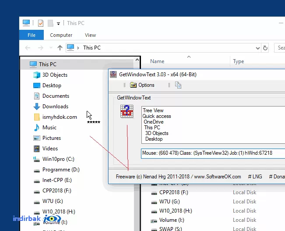Click the New folder icon in quick access toolbar
Viewport: 285px width, 231px height.
pyautogui.click(x=50, y=23)
